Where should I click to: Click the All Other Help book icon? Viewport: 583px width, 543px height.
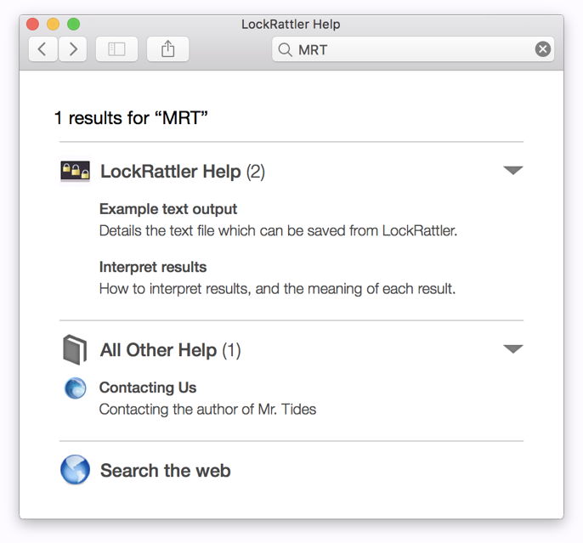coord(75,350)
